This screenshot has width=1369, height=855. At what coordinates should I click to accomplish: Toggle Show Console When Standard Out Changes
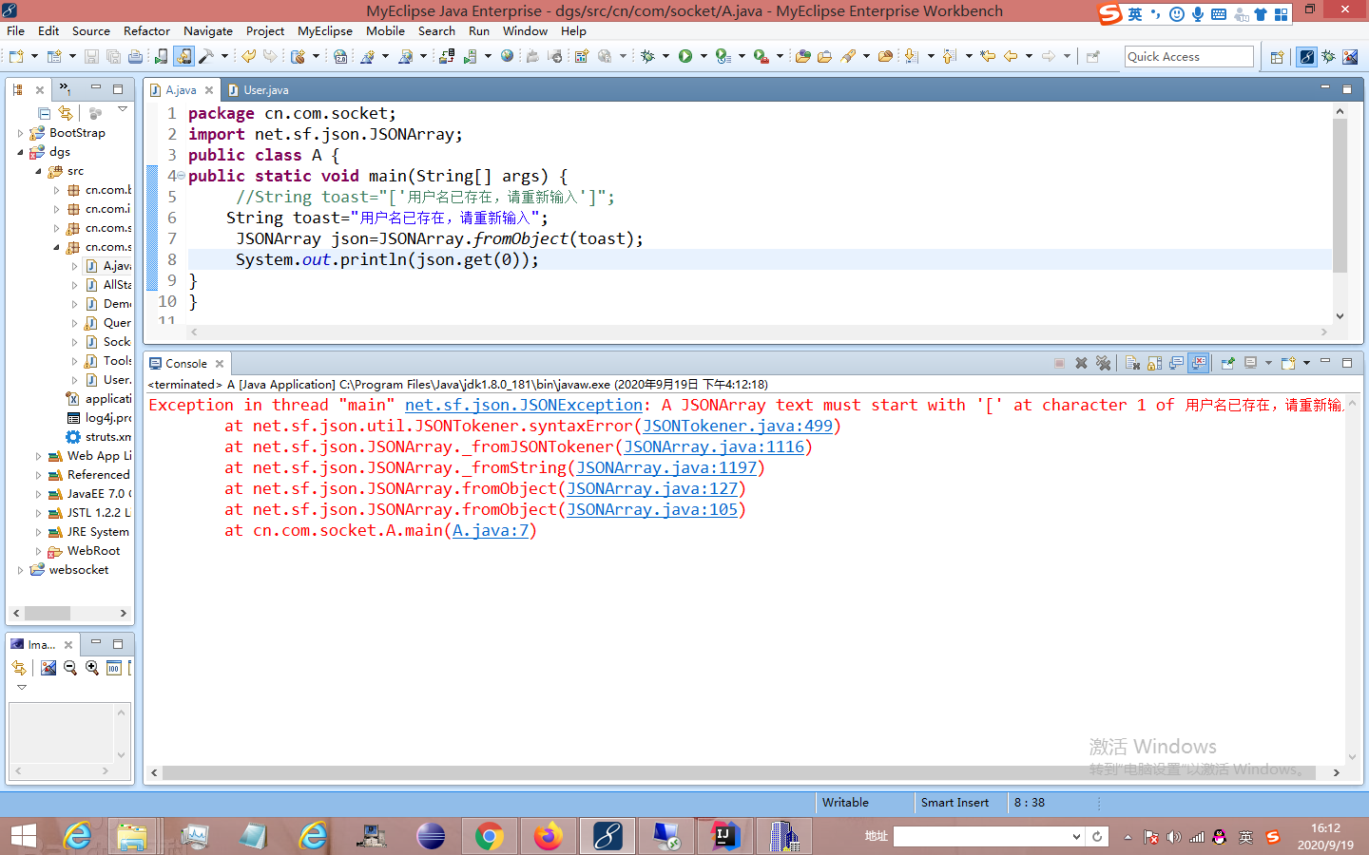(1178, 363)
